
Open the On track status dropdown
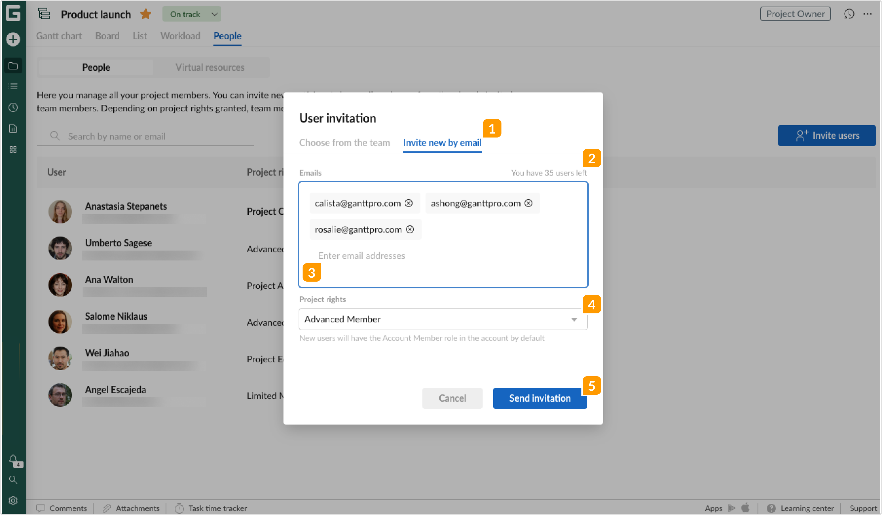pyautogui.click(x=192, y=14)
